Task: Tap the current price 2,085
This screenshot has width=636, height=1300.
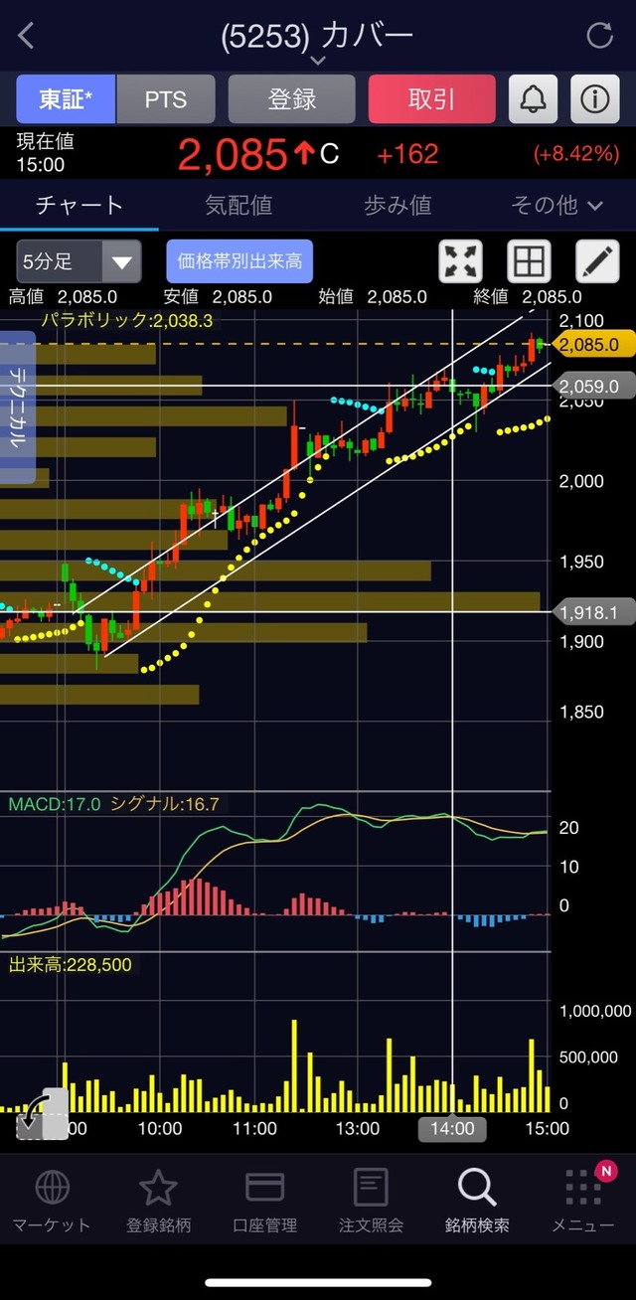Action: click(233, 154)
